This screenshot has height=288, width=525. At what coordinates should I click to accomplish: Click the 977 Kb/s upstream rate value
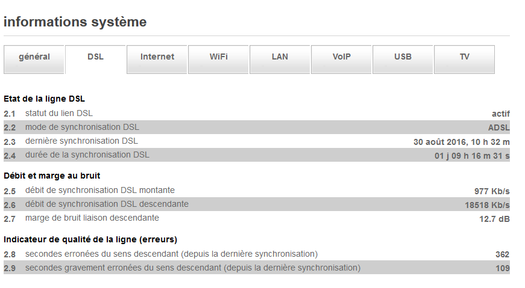coord(492,191)
